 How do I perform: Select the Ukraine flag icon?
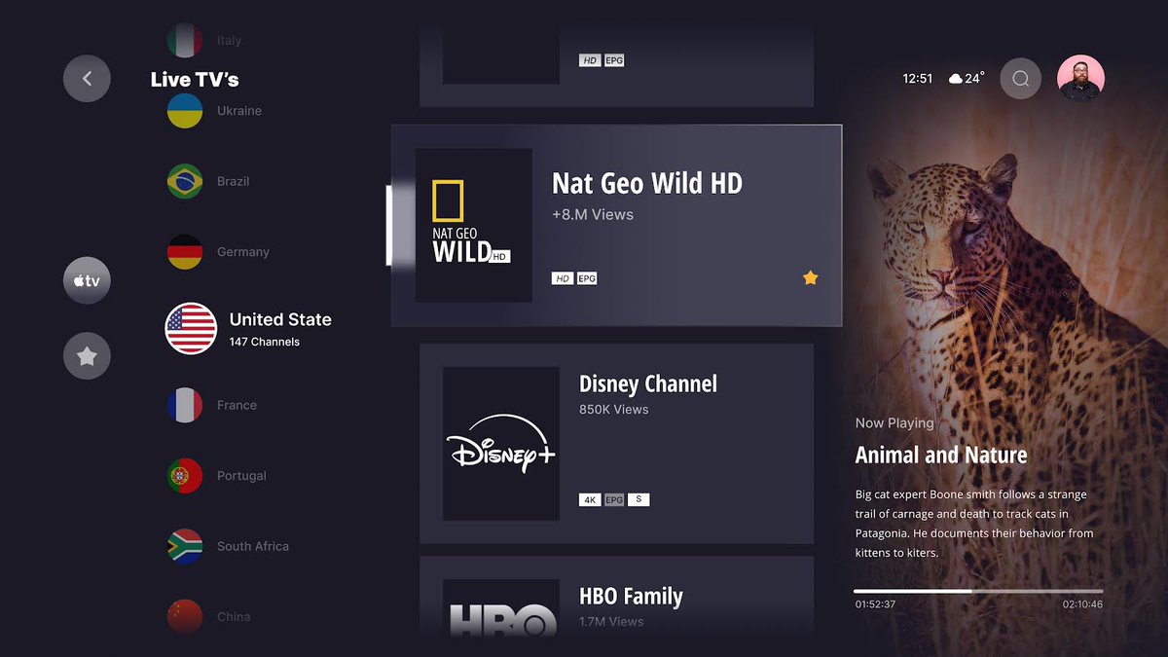click(185, 111)
